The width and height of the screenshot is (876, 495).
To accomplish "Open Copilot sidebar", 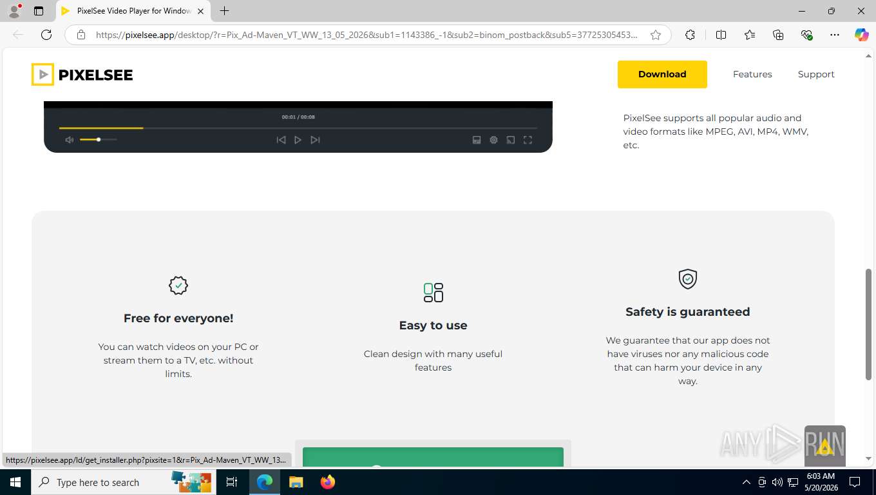I will tap(862, 35).
